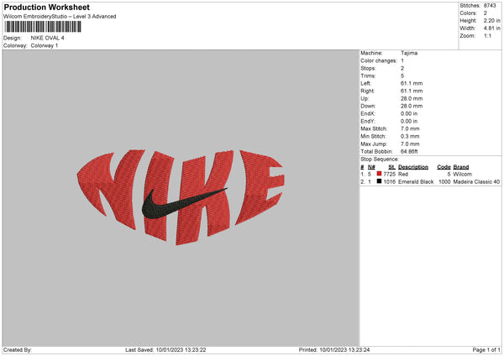The image size is (504, 356).
Task: Click the Up value '28.0 mm'
Action: pyautogui.click(x=412, y=98)
